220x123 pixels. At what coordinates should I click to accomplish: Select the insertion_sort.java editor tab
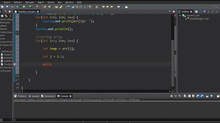coord(26,12)
